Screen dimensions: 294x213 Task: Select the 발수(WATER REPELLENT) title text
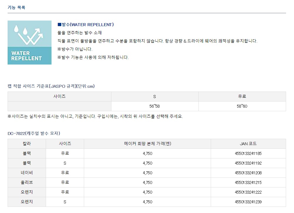(x=86, y=25)
